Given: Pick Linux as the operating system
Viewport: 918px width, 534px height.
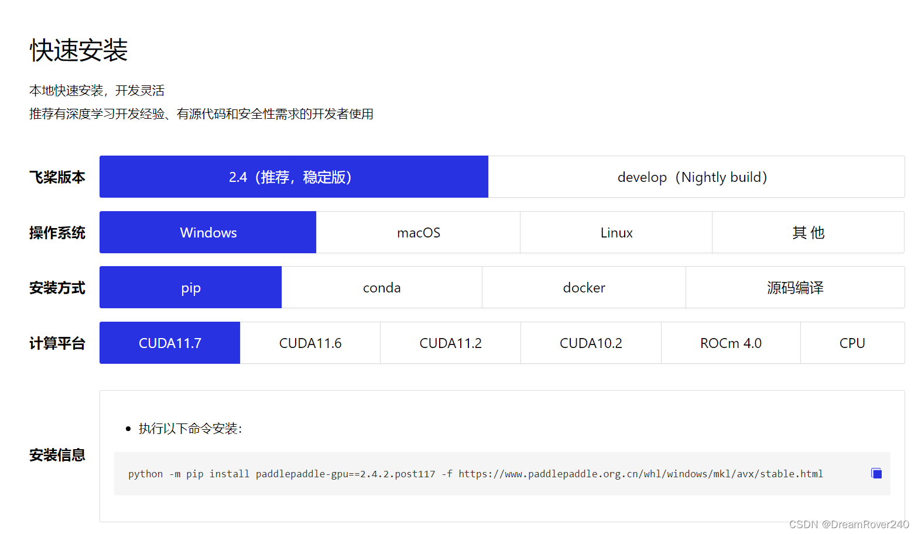Looking at the screenshot, I should pos(616,232).
